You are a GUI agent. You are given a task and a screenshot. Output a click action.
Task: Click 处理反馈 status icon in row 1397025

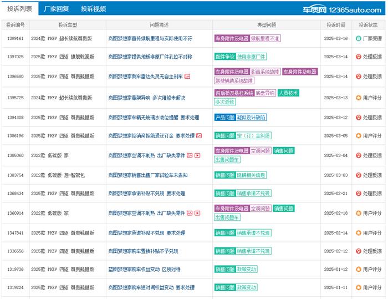pyautogui.click(x=358, y=57)
